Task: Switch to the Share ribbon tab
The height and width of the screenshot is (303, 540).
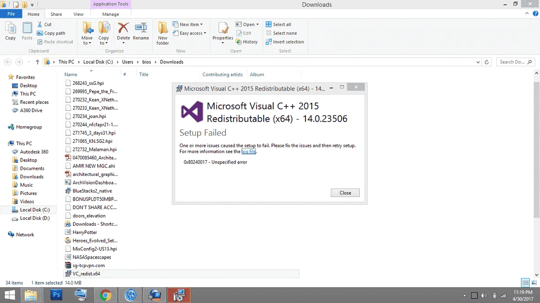Action: pyautogui.click(x=56, y=14)
